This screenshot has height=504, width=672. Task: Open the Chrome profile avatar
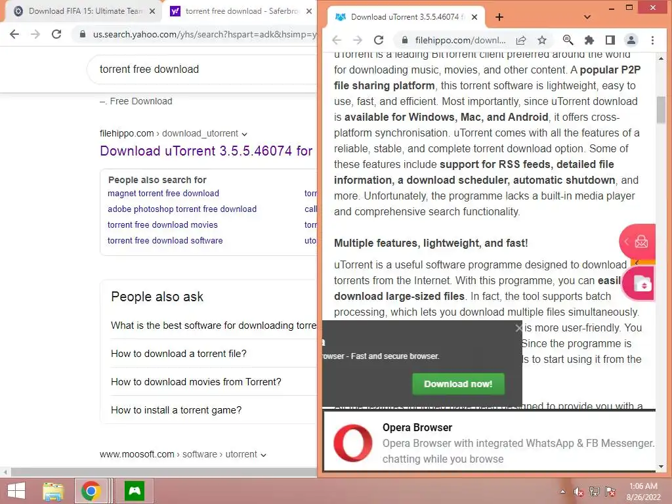point(631,40)
